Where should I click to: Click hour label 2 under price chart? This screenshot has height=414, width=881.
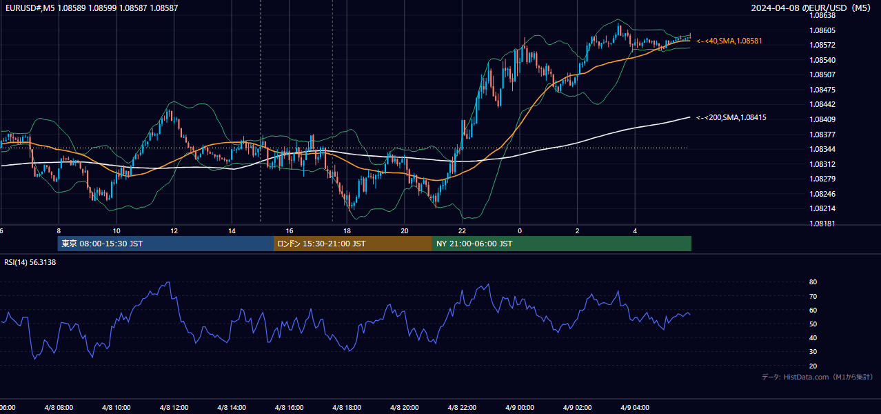(x=577, y=231)
